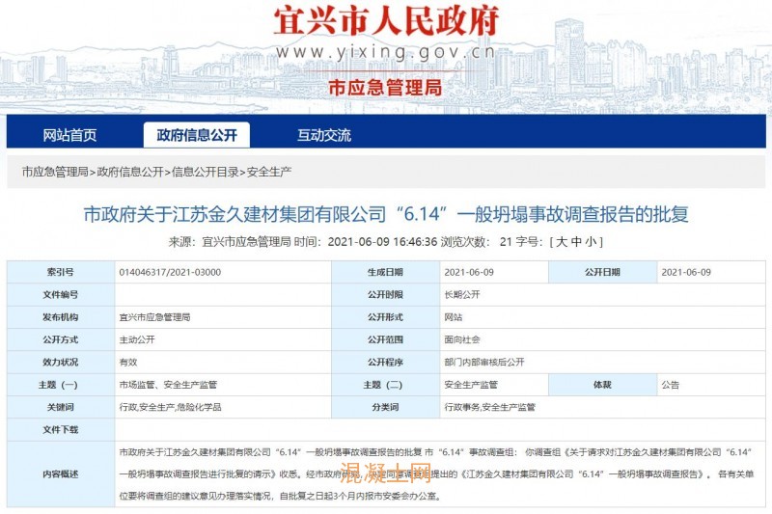Viewport: 772px width, 514px height.
Task: Click the article title about 金久建材 “6.14” 事故
Action: tap(386, 214)
